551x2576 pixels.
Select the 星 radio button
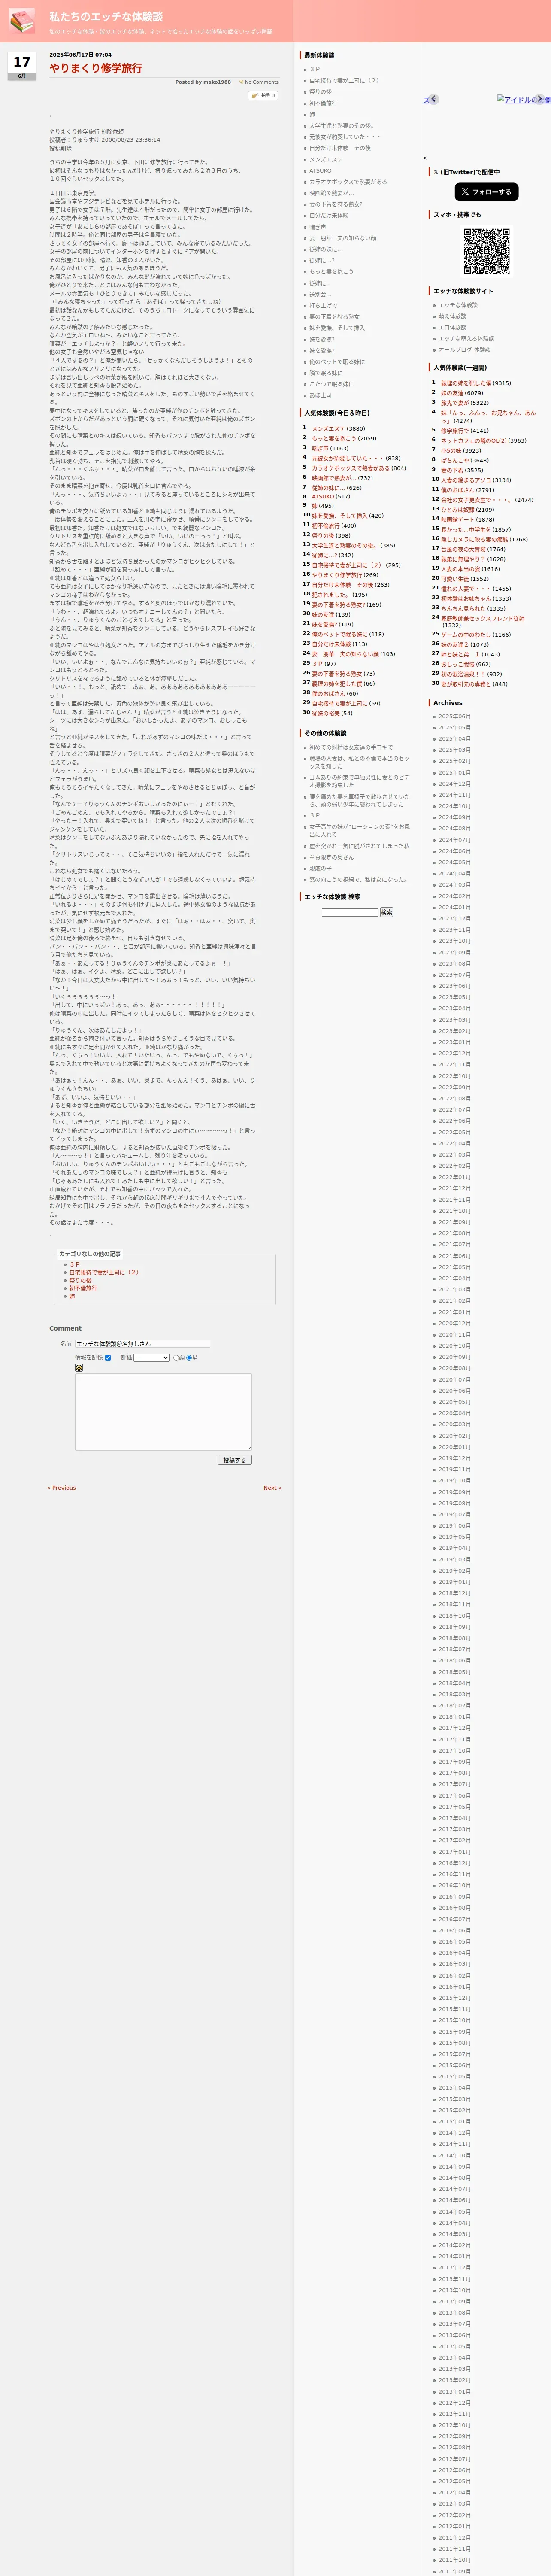189,1358
